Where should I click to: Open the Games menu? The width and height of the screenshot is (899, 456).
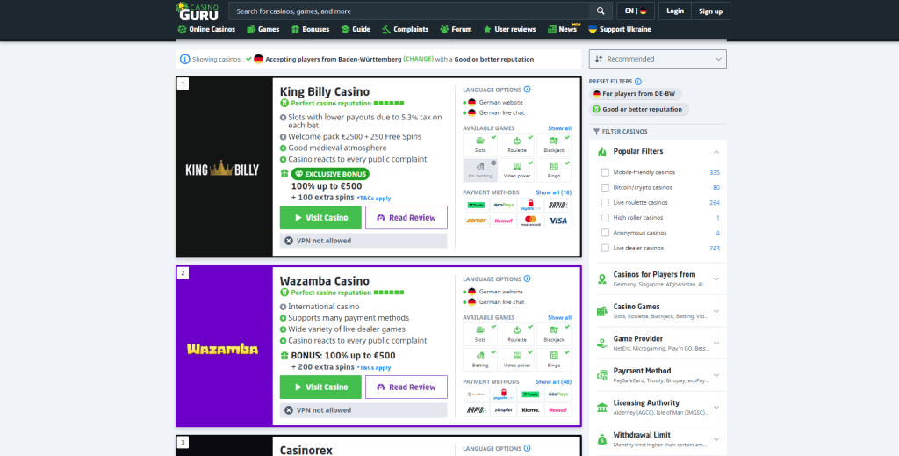pyautogui.click(x=263, y=29)
